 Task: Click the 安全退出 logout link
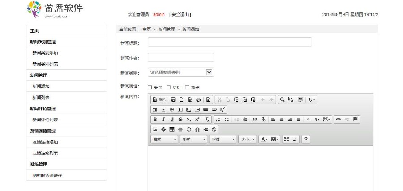(180, 15)
